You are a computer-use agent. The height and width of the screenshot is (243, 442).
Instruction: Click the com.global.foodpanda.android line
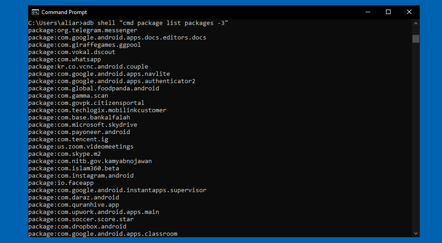pyautogui.click(x=93, y=88)
